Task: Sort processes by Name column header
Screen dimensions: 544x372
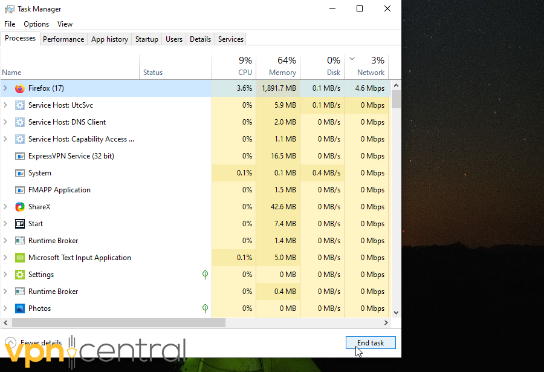Action: coord(70,67)
